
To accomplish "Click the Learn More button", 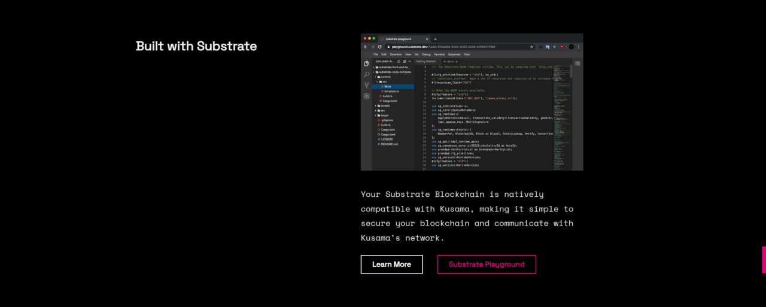I will point(391,265).
